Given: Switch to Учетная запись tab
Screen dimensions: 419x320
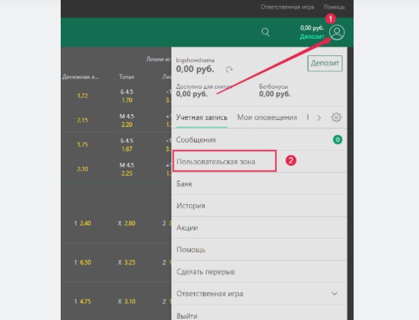Looking at the screenshot, I should click(201, 117).
